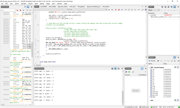
Task: Click the third Debug Terminal header icon
Action: pos(118,69)
